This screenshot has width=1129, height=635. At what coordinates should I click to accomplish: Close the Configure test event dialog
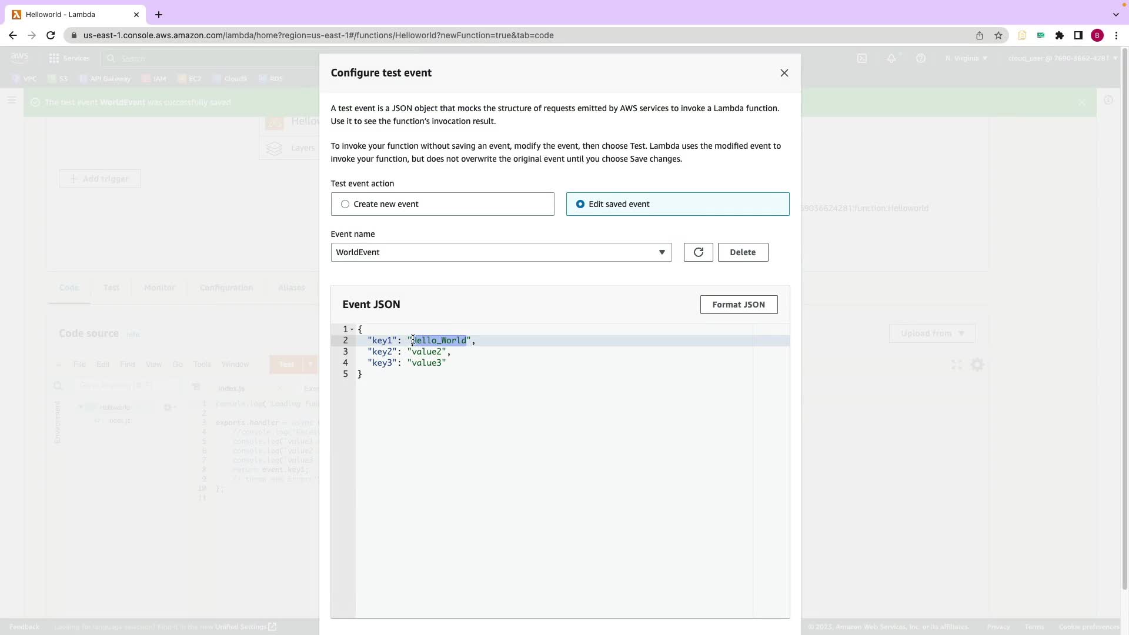pyautogui.click(x=784, y=73)
